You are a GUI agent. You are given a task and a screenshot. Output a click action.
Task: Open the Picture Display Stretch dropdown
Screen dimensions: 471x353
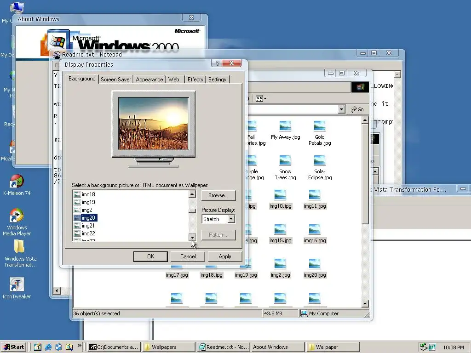pos(231,219)
